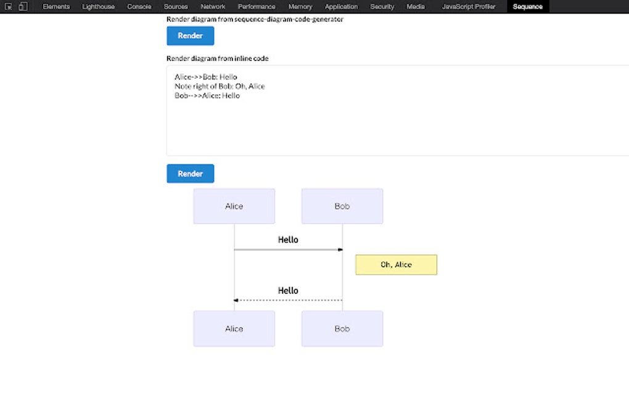The image size is (629, 393).
Task: Switch to the Memory tab
Action: (x=300, y=6)
